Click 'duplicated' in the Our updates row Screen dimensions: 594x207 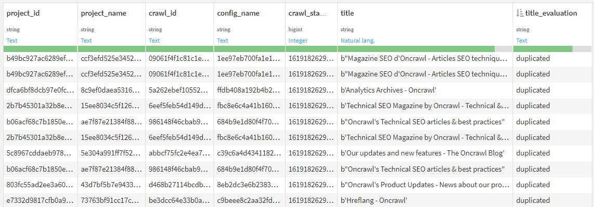pyautogui.click(x=533, y=152)
